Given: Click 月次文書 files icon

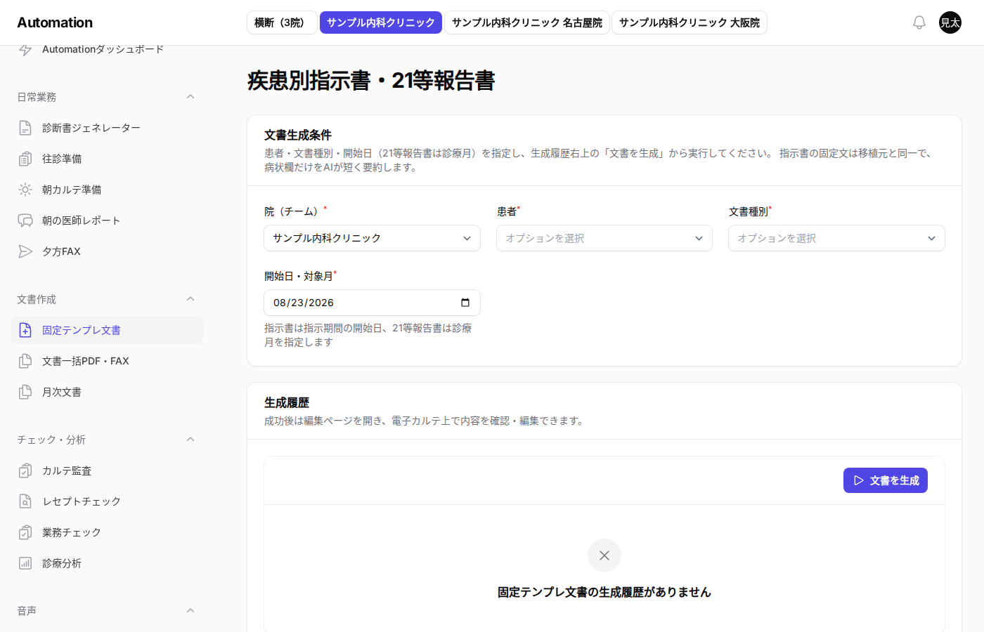Looking at the screenshot, I should pos(25,392).
